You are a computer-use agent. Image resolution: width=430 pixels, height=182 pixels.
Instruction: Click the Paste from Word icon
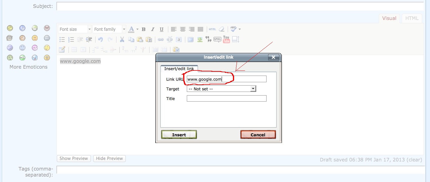point(176,50)
